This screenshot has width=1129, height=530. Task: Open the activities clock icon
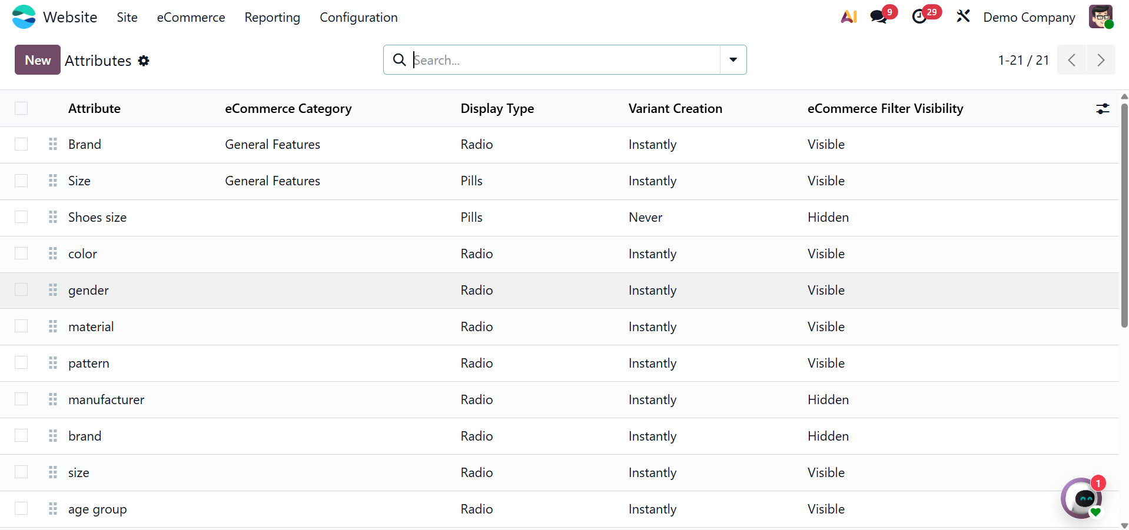pyautogui.click(x=920, y=17)
